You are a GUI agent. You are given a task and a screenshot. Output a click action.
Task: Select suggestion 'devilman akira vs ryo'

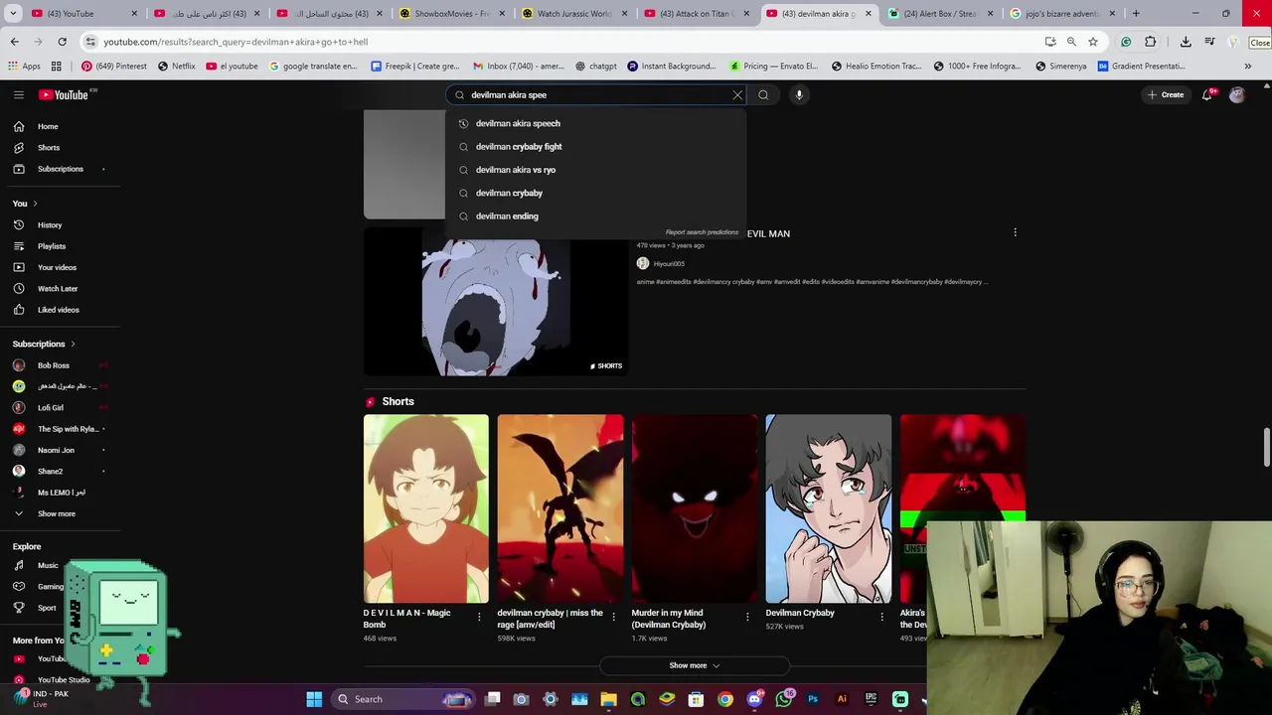click(594, 170)
